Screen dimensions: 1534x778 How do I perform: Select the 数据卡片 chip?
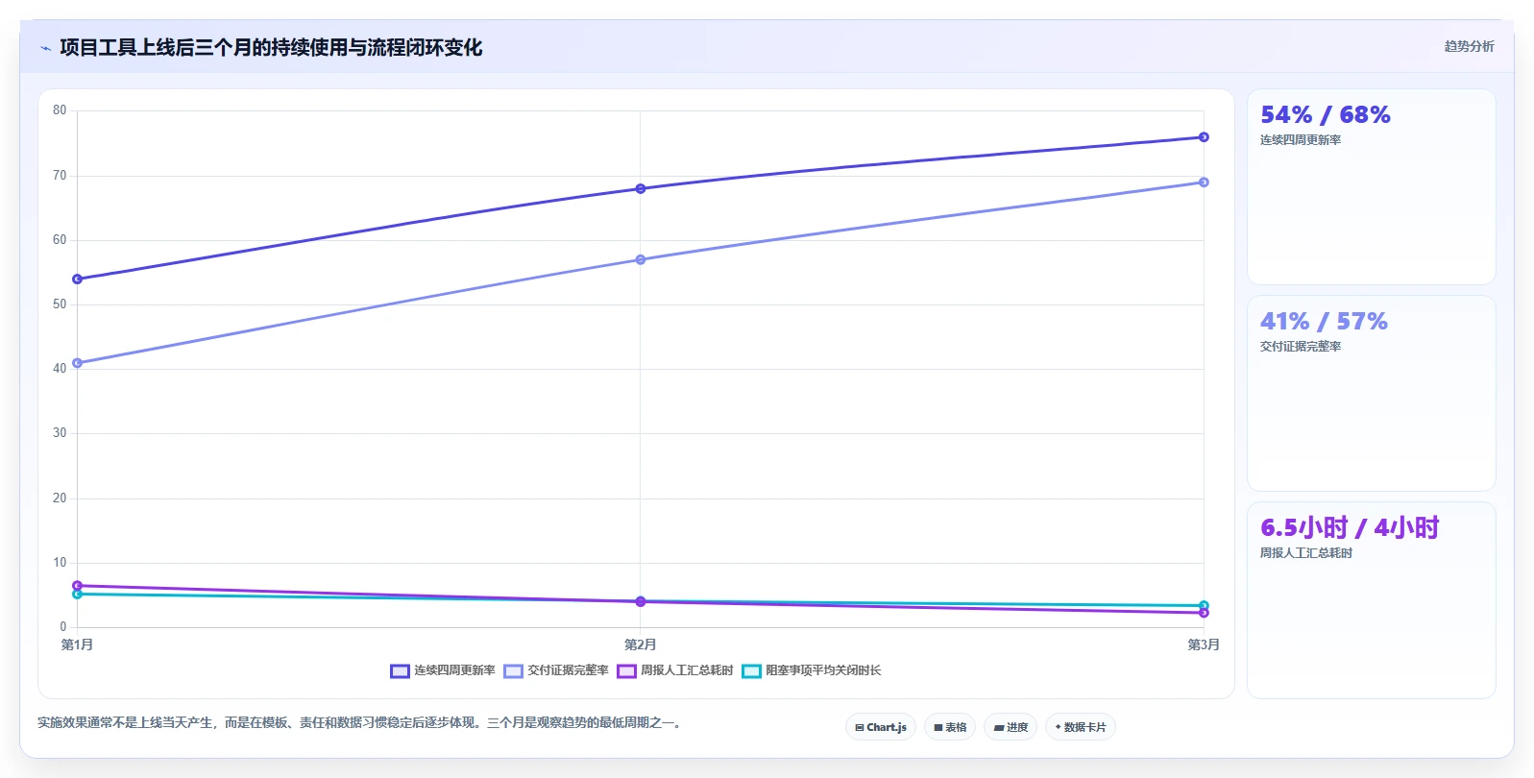tap(1081, 727)
